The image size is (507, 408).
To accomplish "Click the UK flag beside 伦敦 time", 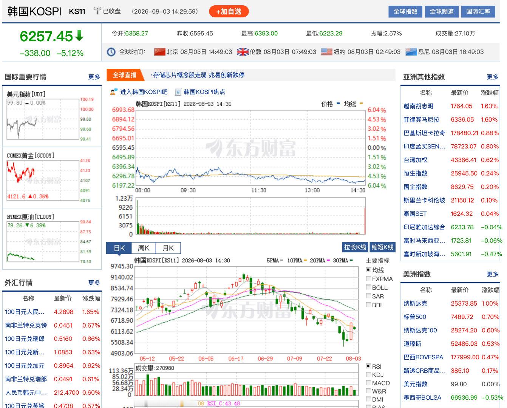I will pos(243,52).
